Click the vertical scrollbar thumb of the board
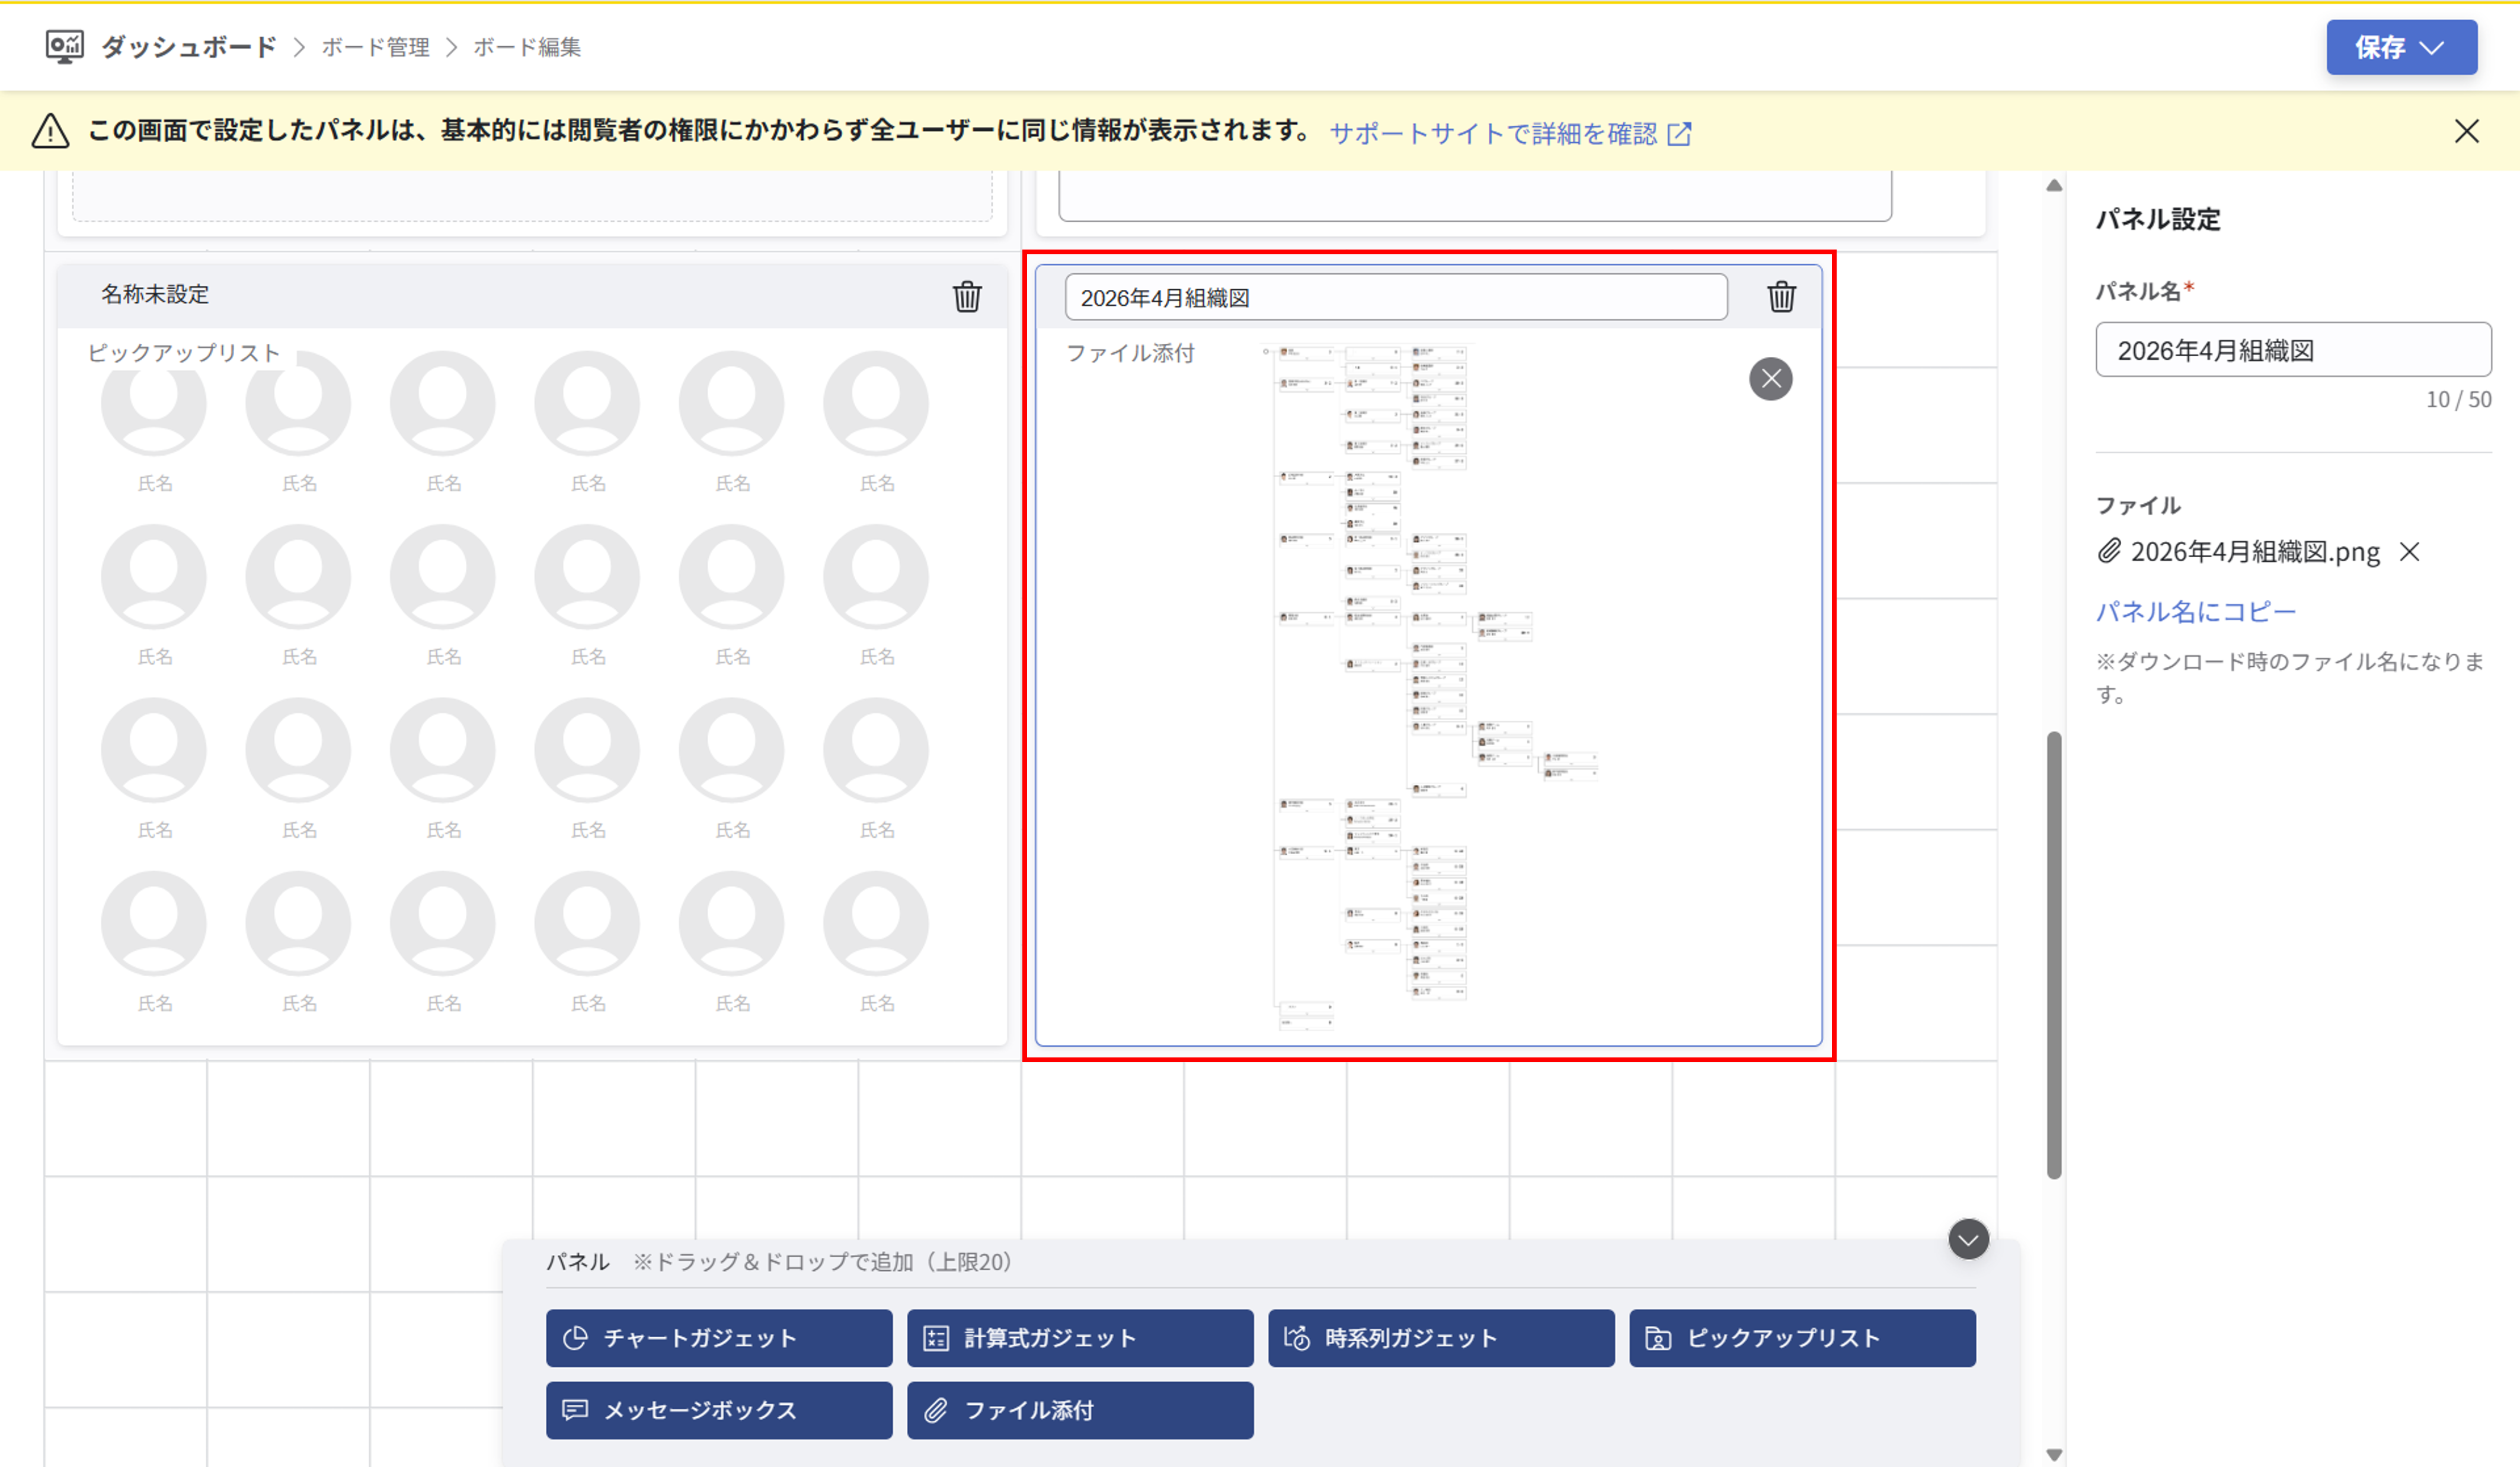This screenshot has height=1467, width=2520. [x=2054, y=955]
